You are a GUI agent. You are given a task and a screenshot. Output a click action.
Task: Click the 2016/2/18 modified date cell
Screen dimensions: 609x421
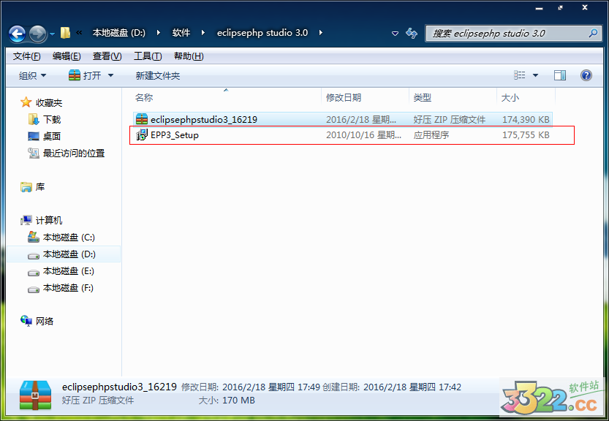[361, 120]
